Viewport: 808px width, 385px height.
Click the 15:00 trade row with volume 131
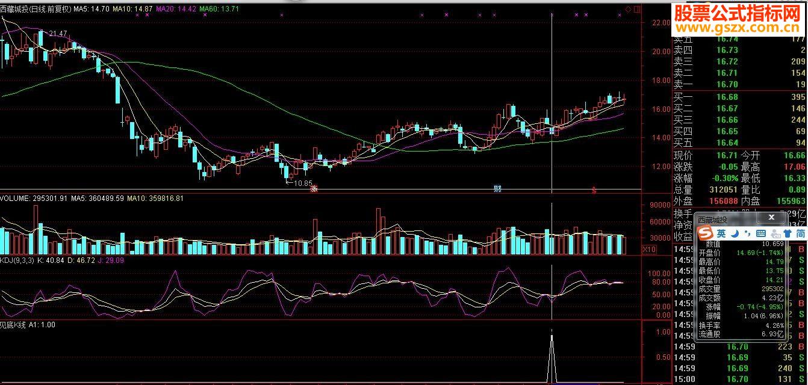tap(740, 380)
